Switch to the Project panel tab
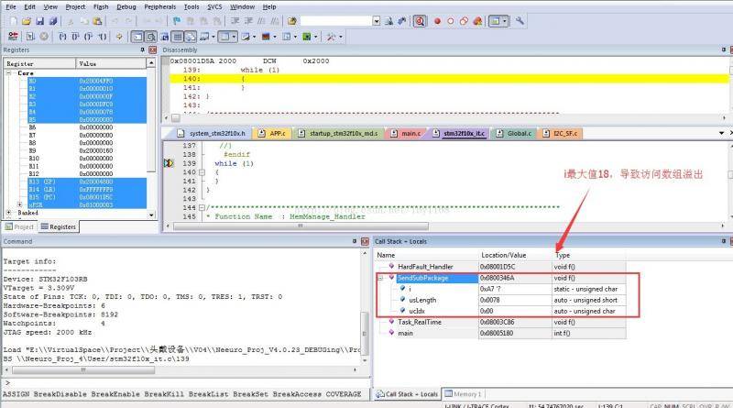 pyautogui.click(x=20, y=226)
